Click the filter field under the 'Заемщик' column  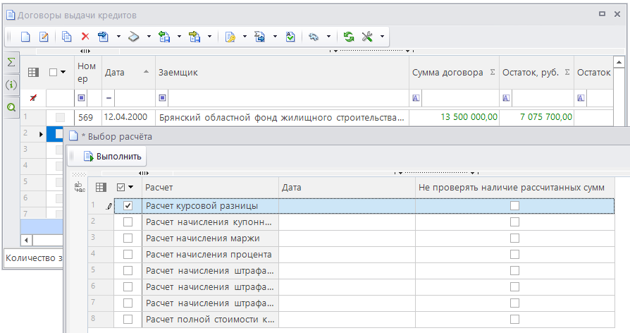282,97
